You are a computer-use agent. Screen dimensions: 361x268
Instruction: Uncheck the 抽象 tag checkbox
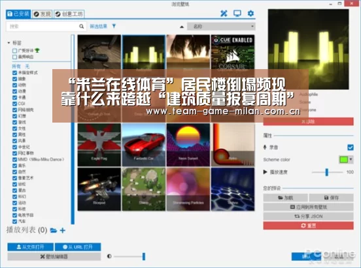[x=14, y=79]
